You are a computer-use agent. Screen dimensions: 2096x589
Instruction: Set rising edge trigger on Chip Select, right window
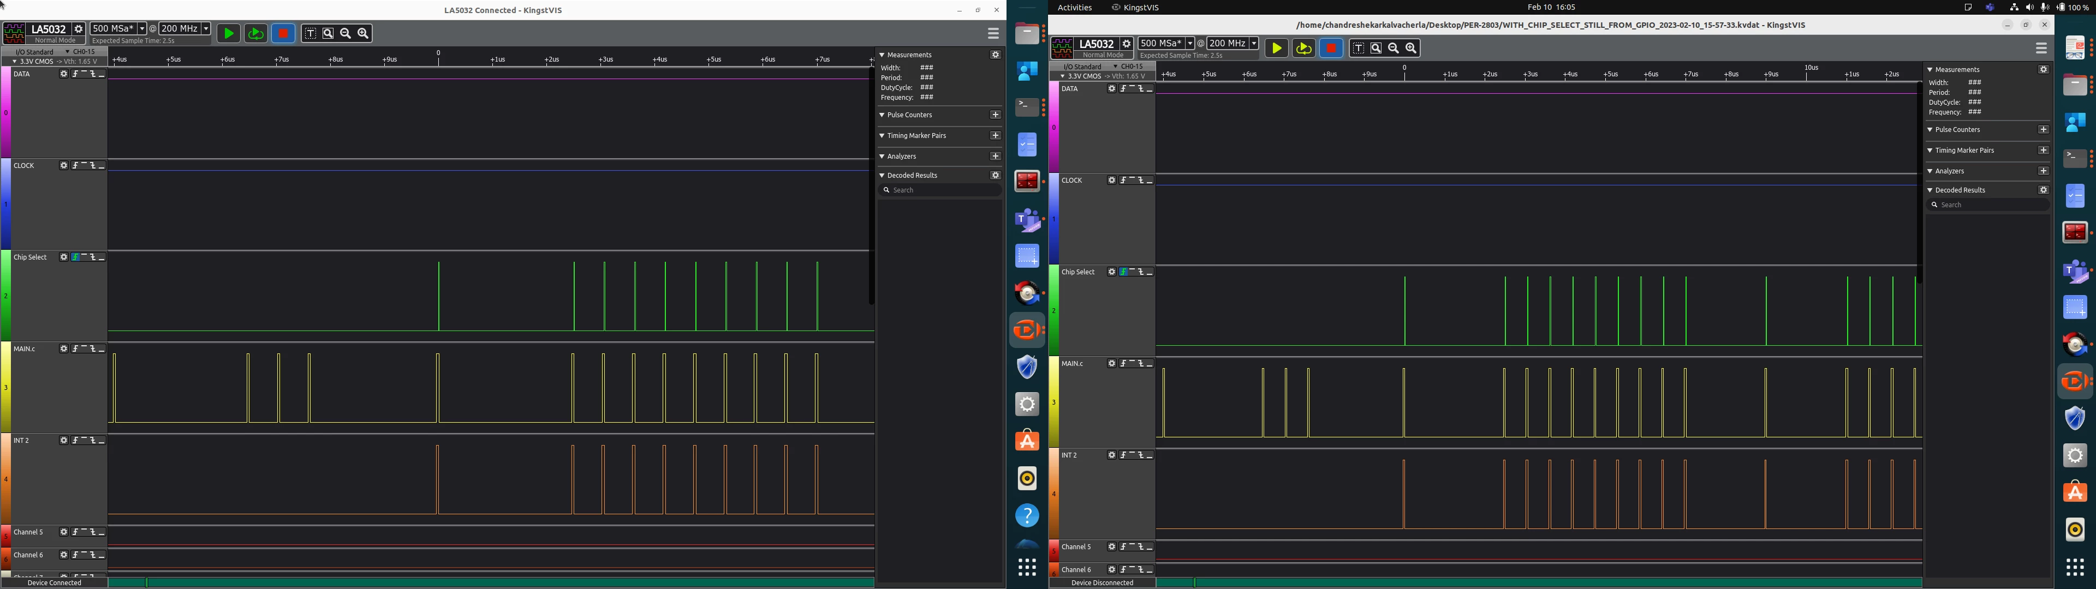[x=1124, y=272]
